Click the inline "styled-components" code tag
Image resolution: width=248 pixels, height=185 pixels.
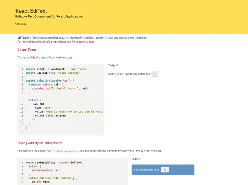pos(65,151)
